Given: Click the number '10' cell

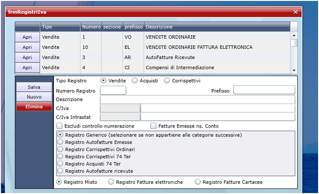Looking at the screenshot, I should [x=91, y=47].
